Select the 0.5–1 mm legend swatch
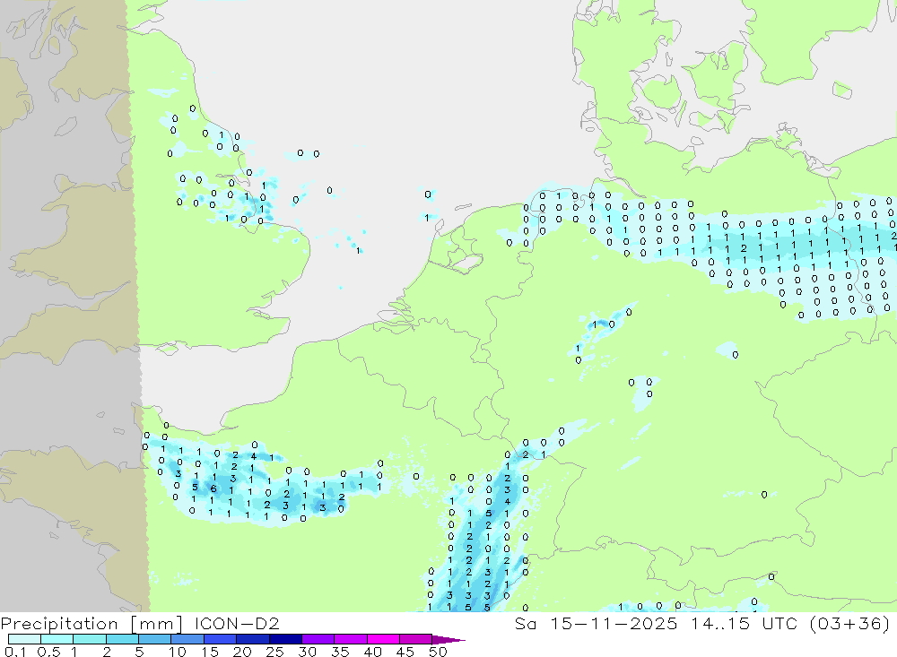897x657 pixels. tap(57, 639)
